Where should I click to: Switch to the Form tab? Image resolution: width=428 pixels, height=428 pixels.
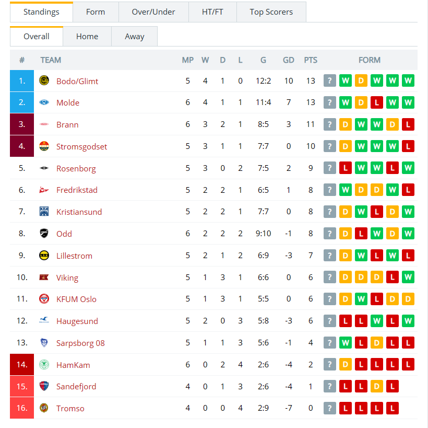(96, 12)
